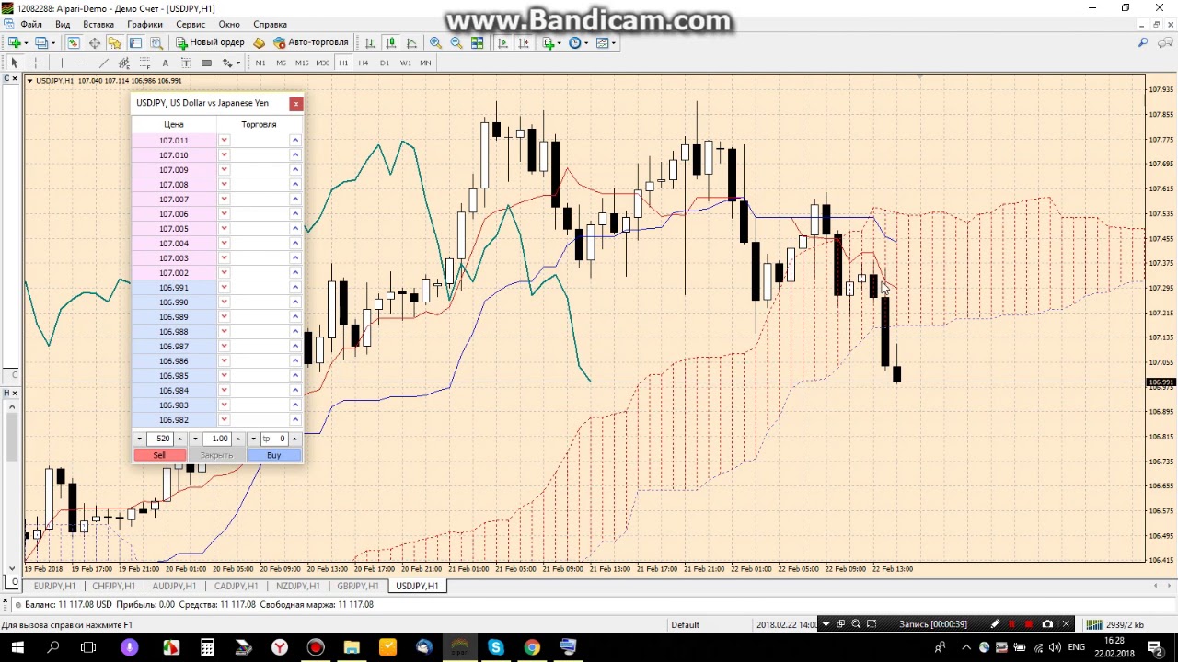Switch to the EURJPY,H1 chart tab

[x=54, y=586]
